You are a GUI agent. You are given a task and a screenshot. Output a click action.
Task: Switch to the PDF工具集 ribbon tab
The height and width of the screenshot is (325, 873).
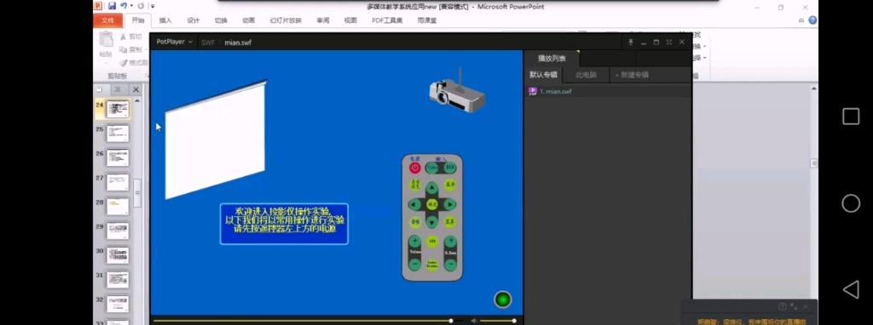click(x=387, y=20)
